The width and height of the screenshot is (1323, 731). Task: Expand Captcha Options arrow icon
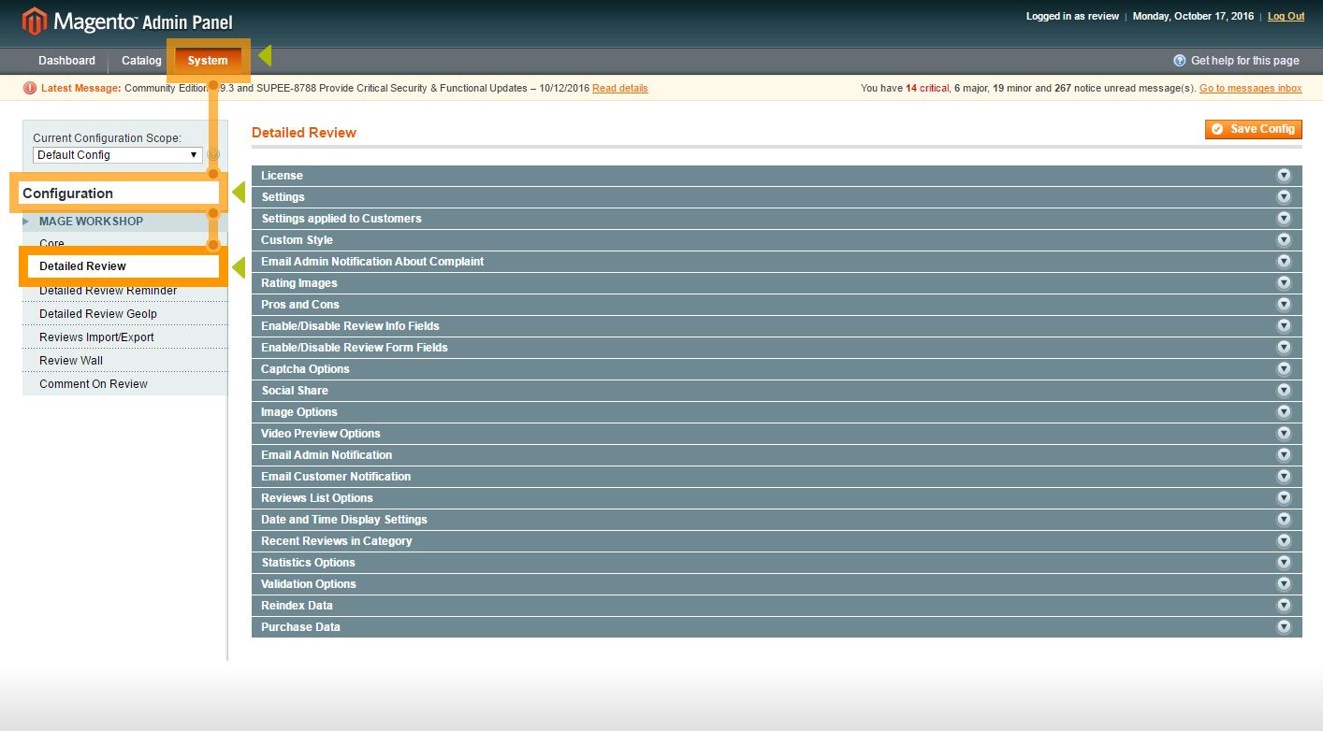point(1284,369)
